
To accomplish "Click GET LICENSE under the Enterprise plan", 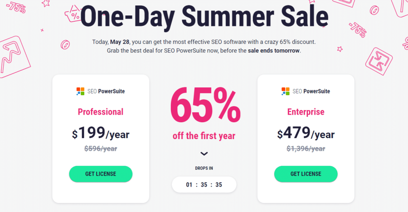I will coord(306,174).
